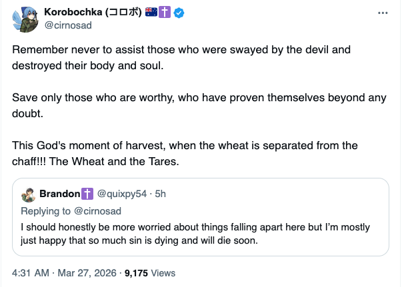402x287 pixels.
Task: Open Brandon's small avatar in quoted tweet
Action: [x=29, y=194]
